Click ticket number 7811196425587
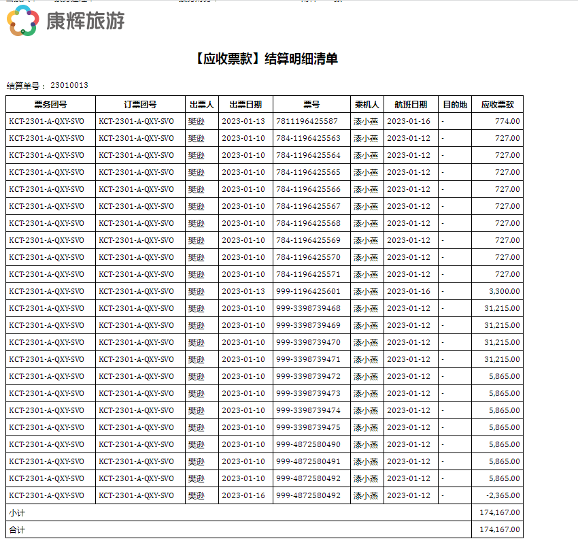Viewport: 578px width, 543px height. tap(307, 121)
